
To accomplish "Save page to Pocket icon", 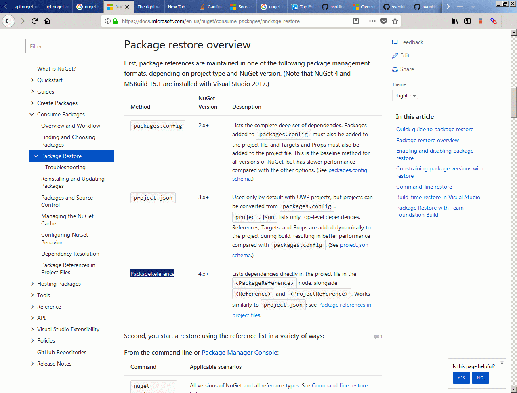I will click(384, 21).
